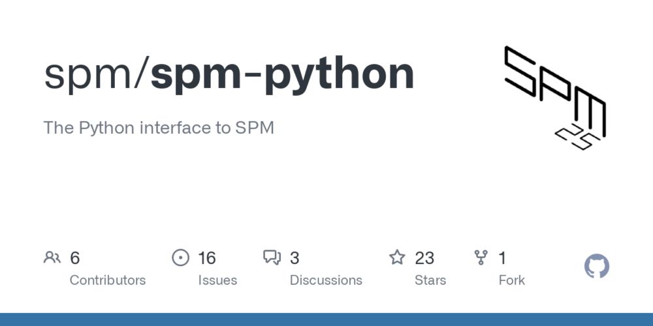Screen dimensions: 653x326
Task: Click the bold spm-python repository name
Action: point(282,75)
